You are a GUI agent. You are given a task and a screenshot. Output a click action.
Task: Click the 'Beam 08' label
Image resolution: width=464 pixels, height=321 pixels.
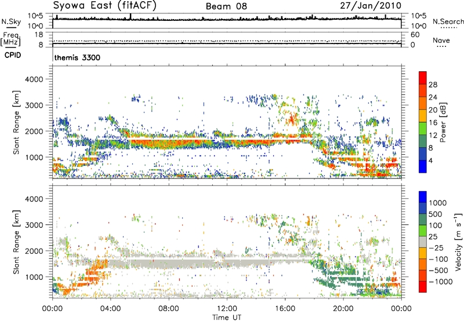coord(226,6)
